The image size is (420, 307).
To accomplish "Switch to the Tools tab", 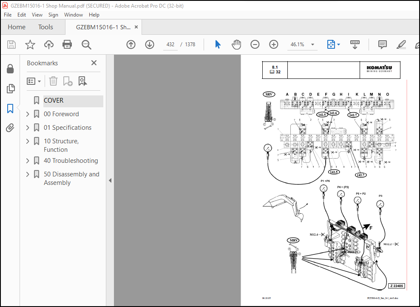I will coord(45,27).
